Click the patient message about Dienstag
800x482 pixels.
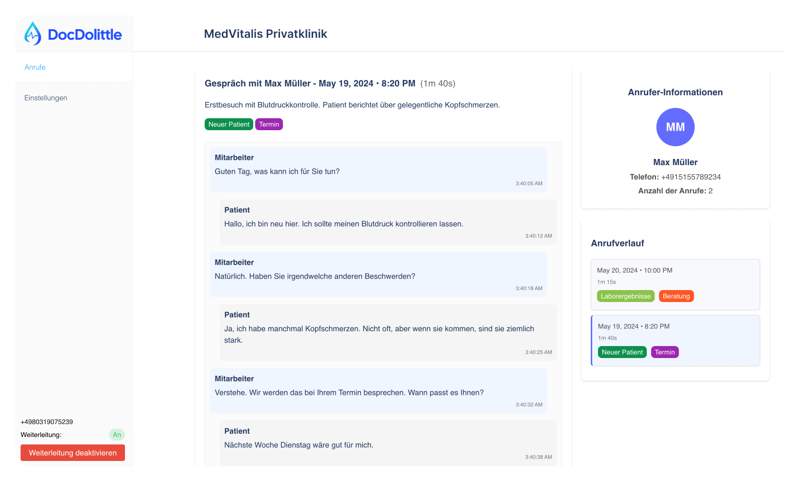coord(388,443)
